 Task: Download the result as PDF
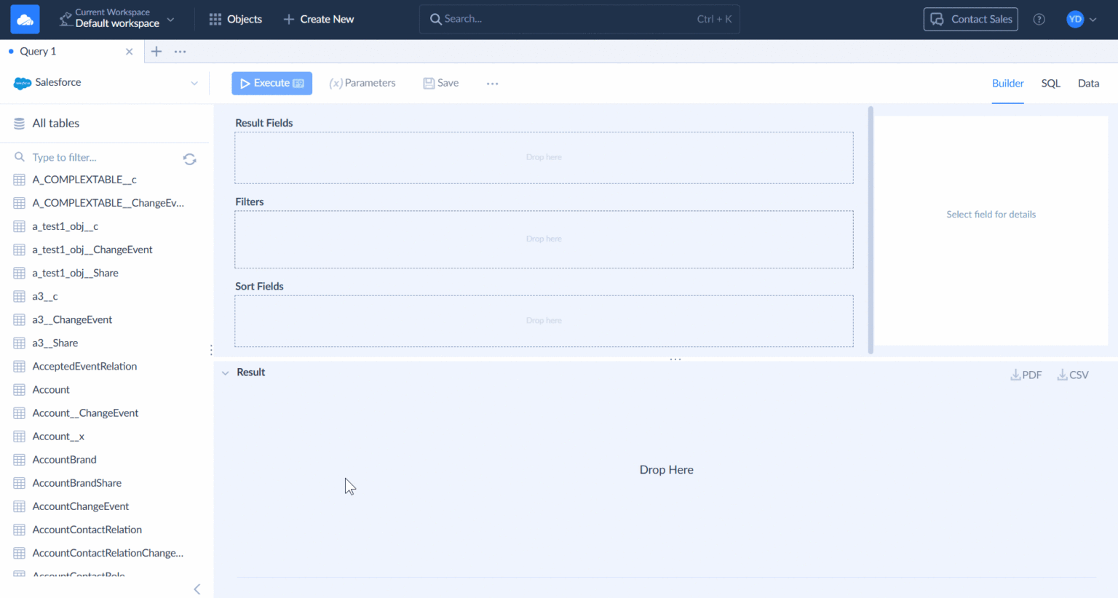tap(1026, 374)
